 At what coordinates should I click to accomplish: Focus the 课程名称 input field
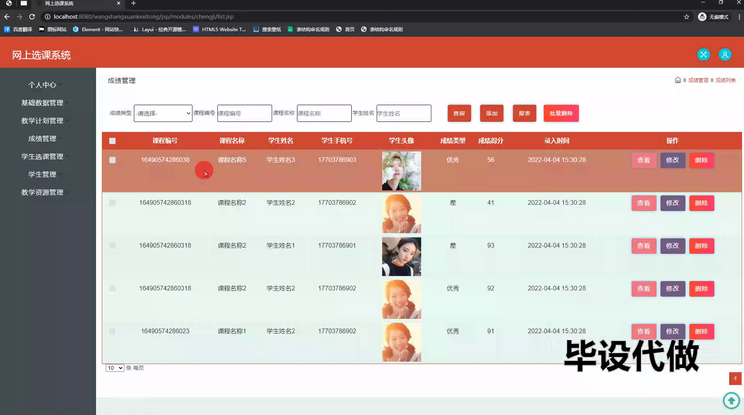coord(324,113)
